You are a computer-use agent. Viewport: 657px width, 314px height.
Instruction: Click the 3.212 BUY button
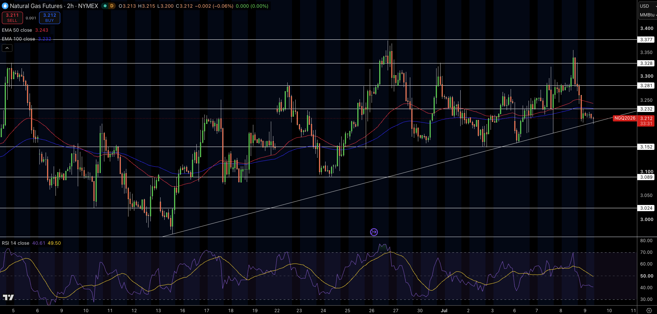pyautogui.click(x=50, y=18)
